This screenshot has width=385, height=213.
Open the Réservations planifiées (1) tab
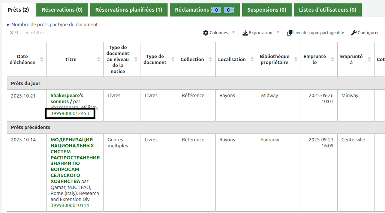129,10
